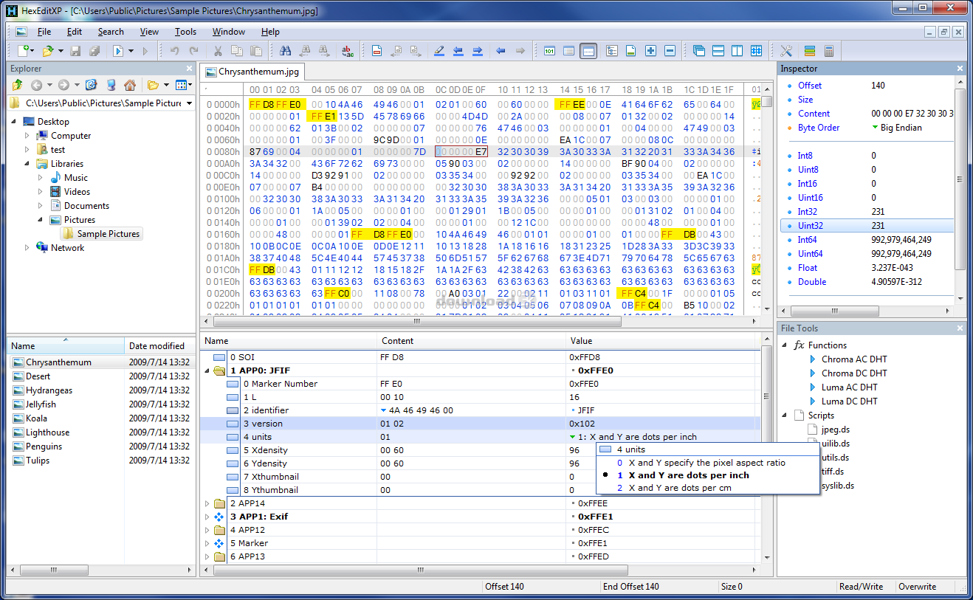Toggle the highlighted bordered-window toolbar button
This screenshot has height=600, width=973.
[x=588, y=51]
